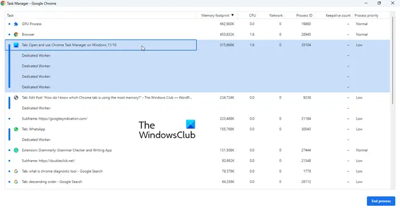
Task: Click process ID 19860
Action: coord(306,24)
